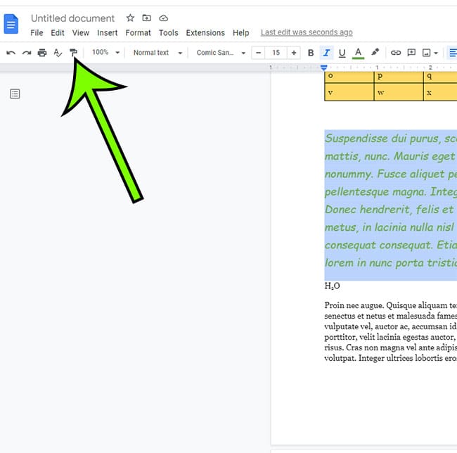Toggle Bold formatting
The image size is (457, 453).
[x=311, y=53]
